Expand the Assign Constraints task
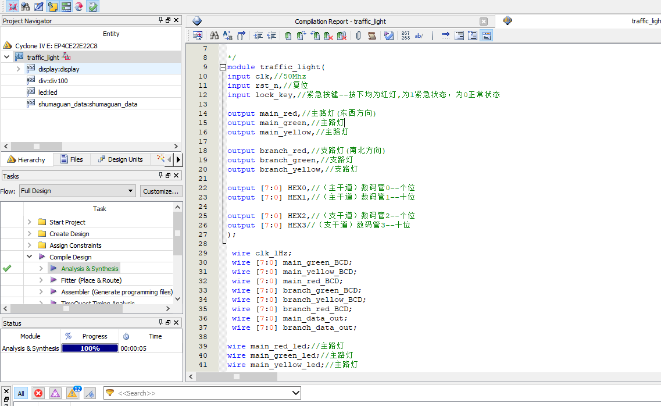 [x=29, y=245]
